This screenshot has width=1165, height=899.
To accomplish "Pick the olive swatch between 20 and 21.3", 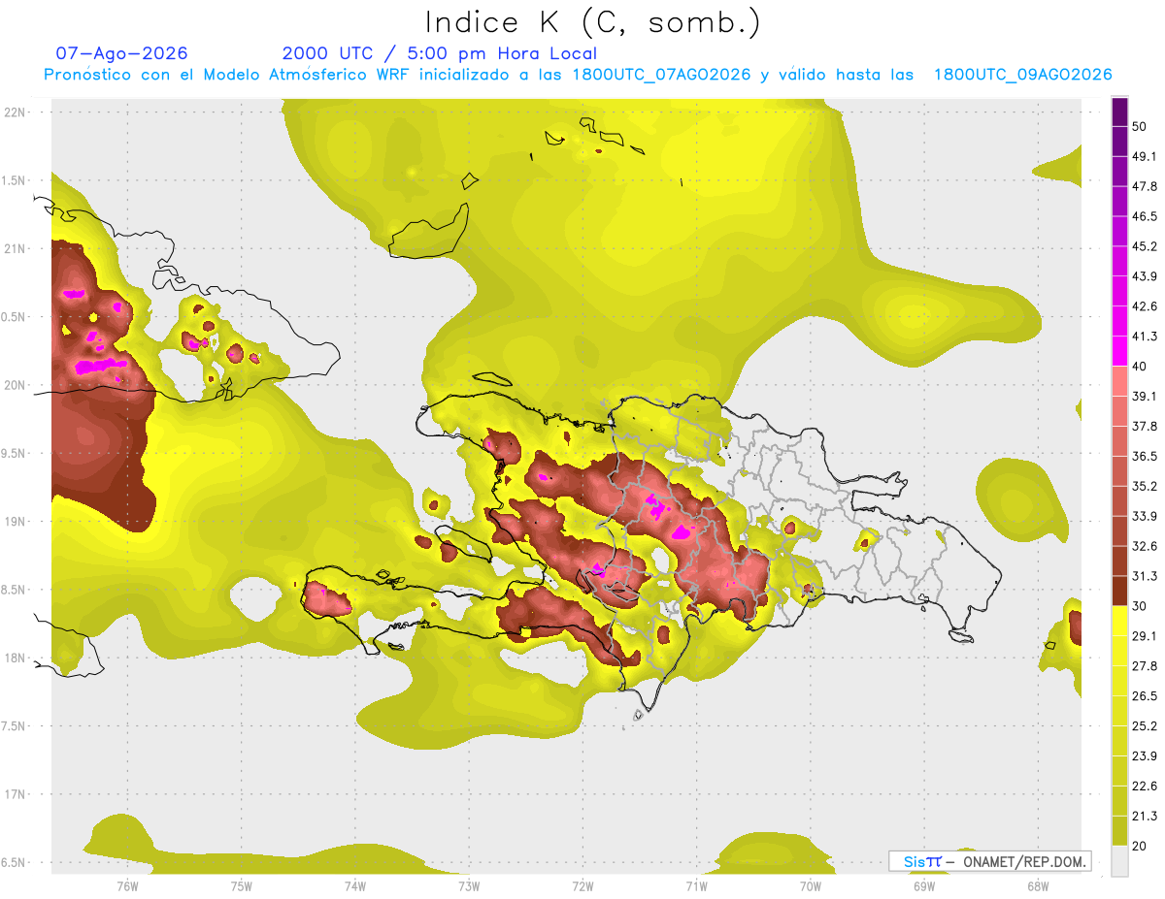I will click(x=1119, y=830).
